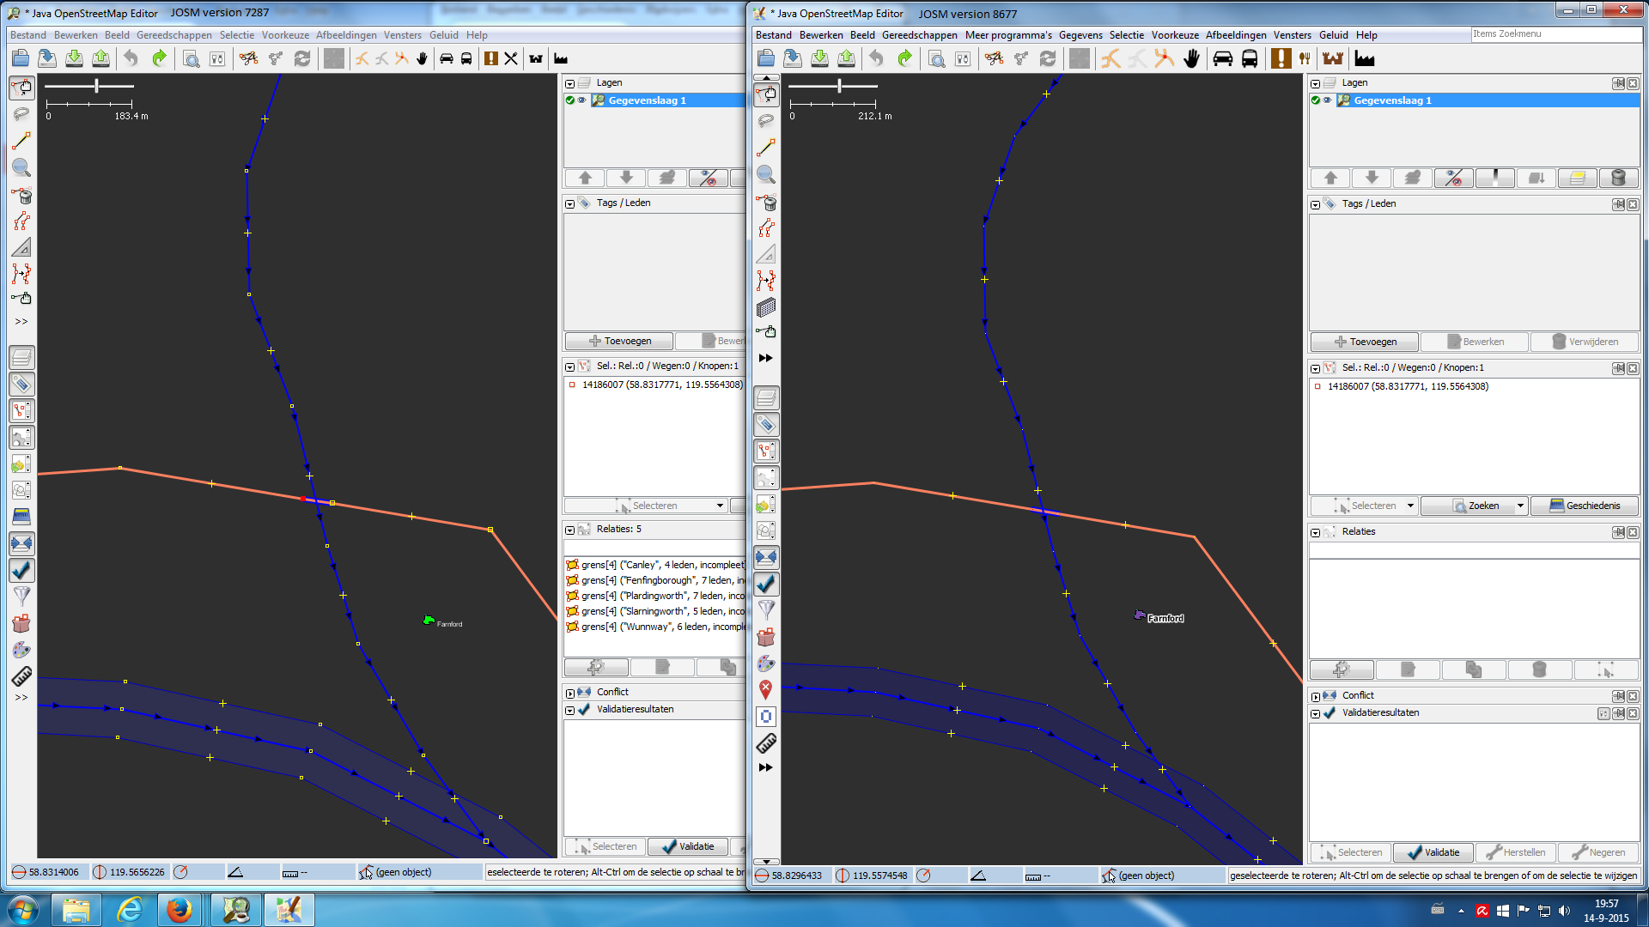1649x927 pixels.
Task: Open the Gereedschappen menu in left window
Action: click(x=173, y=35)
